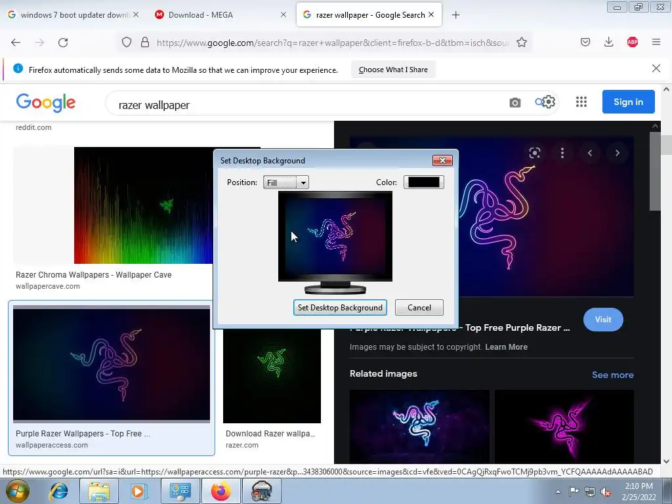Open the Google apps grid
The height and width of the screenshot is (504, 672).
pyautogui.click(x=581, y=102)
